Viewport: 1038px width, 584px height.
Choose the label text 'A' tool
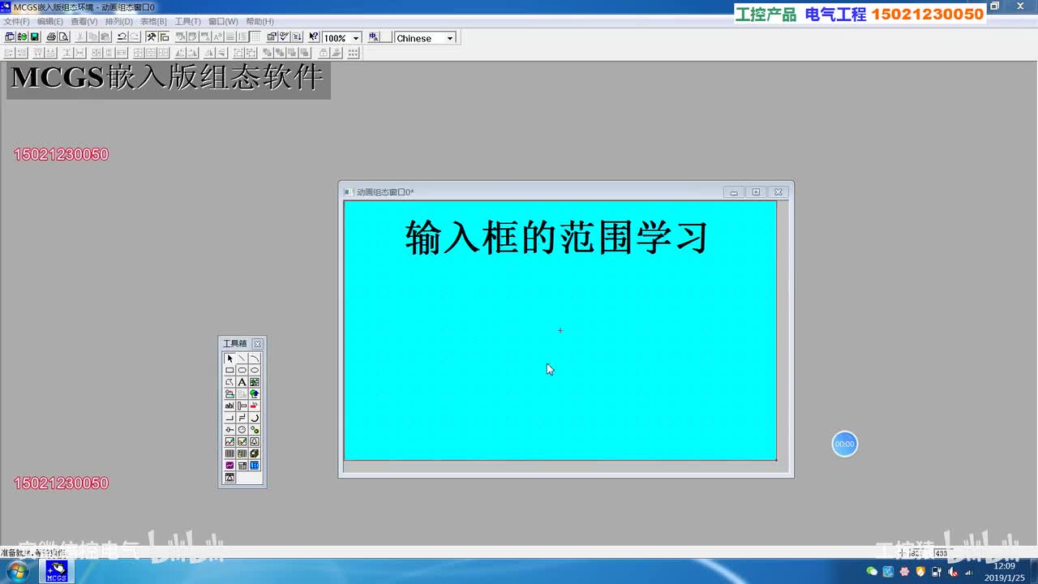tap(242, 381)
